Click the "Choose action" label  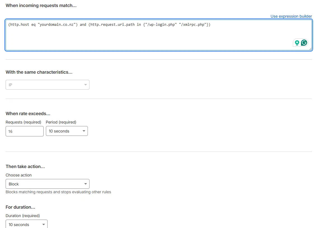pos(18,175)
